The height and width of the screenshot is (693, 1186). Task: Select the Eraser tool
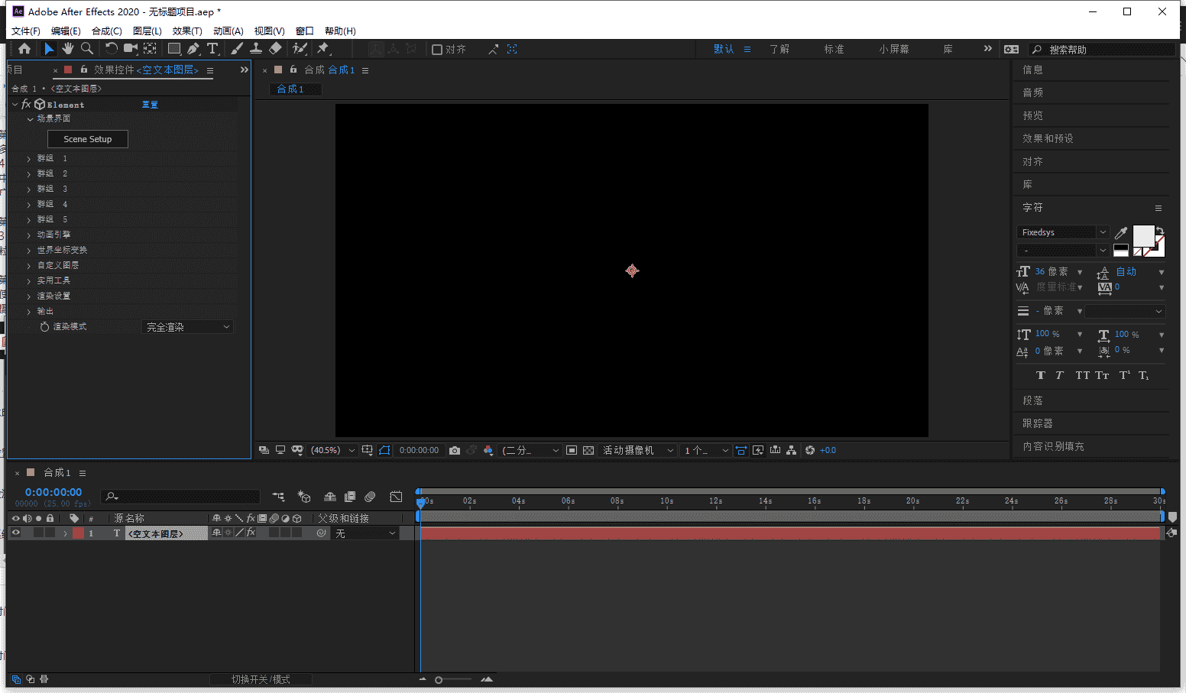pyautogui.click(x=276, y=49)
